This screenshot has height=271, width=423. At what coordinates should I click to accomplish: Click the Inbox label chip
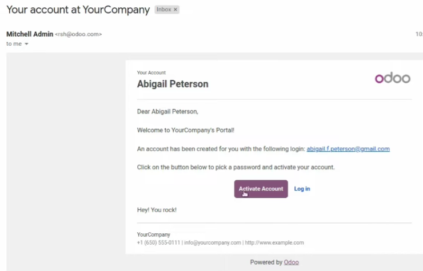pos(164,10)
